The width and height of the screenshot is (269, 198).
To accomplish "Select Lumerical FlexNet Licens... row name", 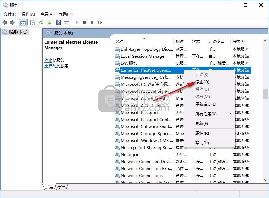I will 146,70.
